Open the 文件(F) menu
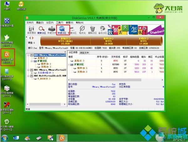This screenshot has width=188, height=142. click(30, 23)
